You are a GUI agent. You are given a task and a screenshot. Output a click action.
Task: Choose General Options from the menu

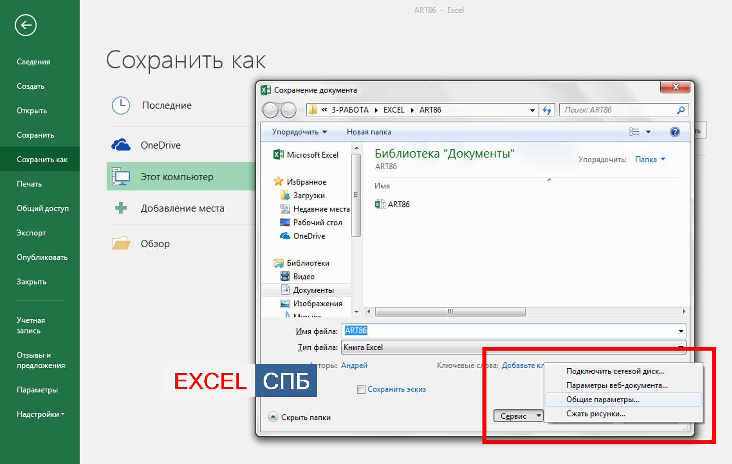point(602,399)
